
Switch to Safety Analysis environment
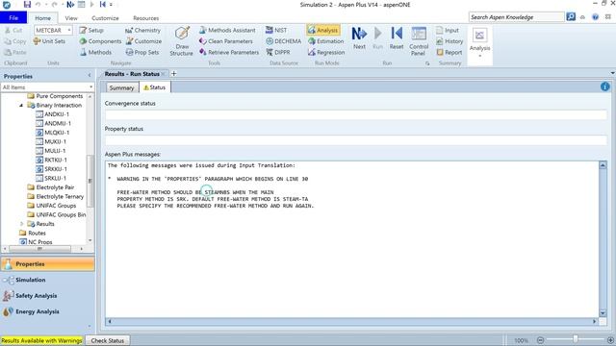47,296
